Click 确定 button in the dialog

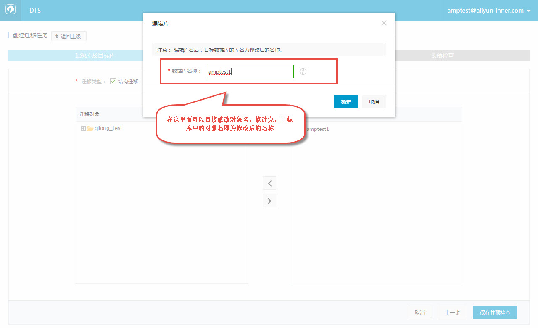click(346, 102)
